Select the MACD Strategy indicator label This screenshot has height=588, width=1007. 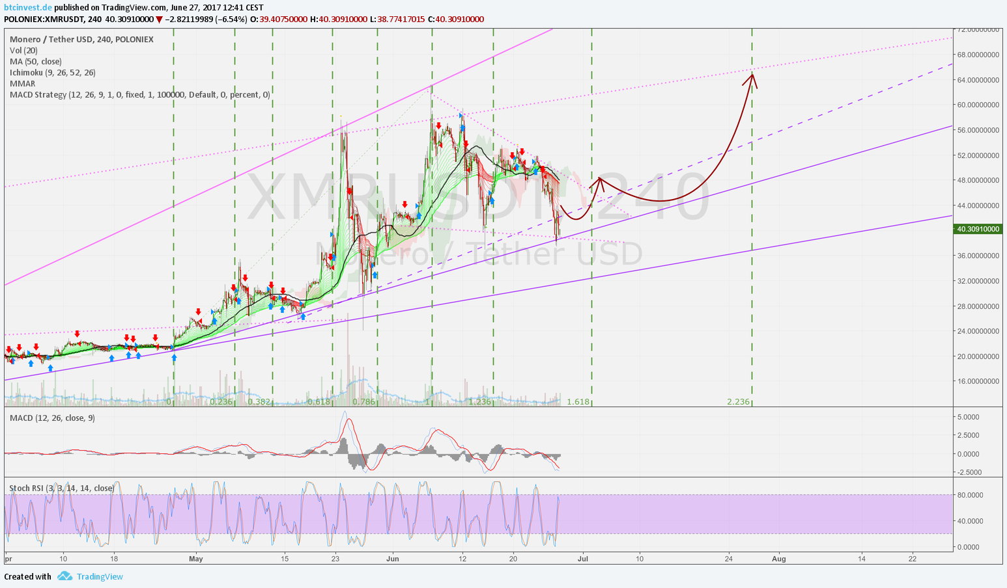(140, 95)
